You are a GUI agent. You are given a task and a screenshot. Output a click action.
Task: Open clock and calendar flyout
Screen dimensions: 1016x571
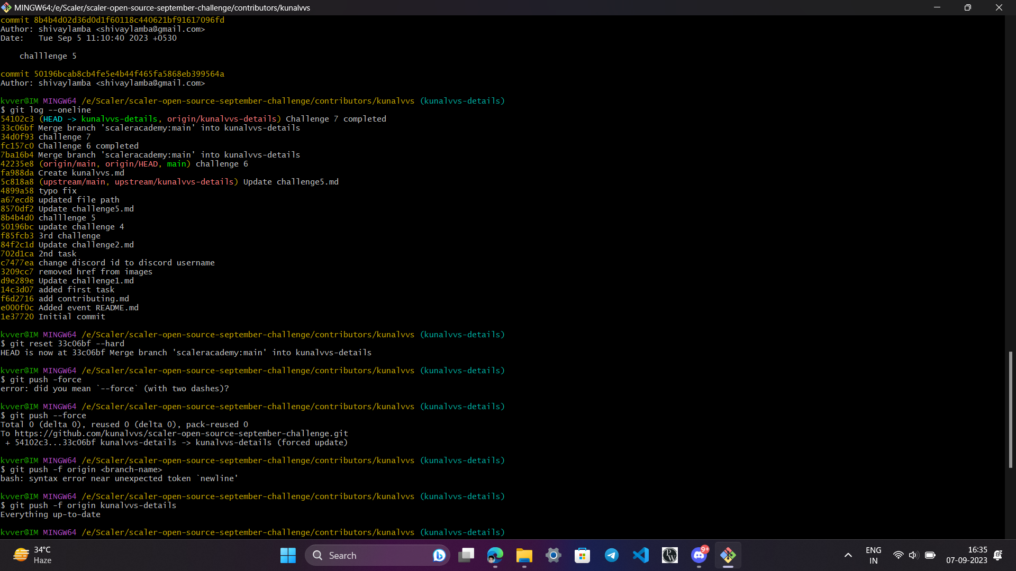[x=967, y=556]
